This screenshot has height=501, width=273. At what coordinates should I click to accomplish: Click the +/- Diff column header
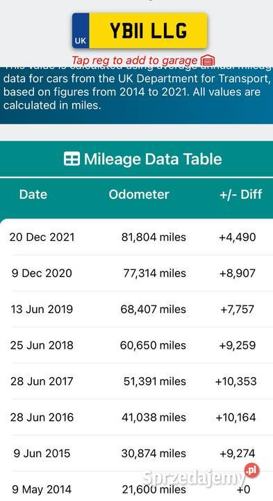(x=241, y=194)
